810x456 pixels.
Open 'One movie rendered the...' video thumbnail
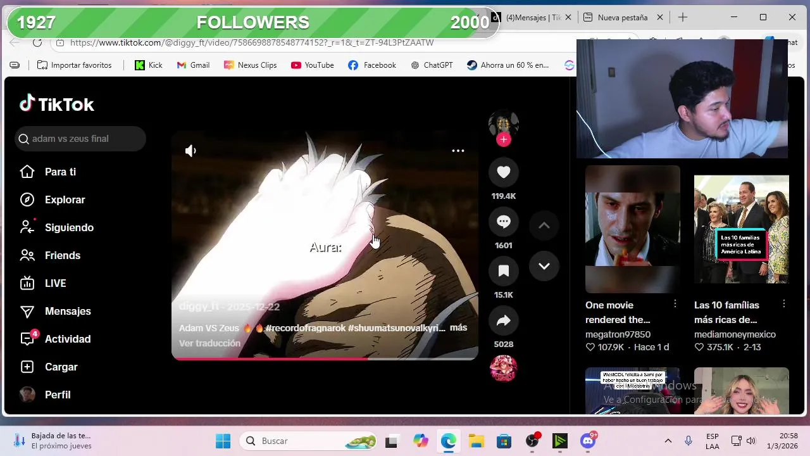point(633,229)
